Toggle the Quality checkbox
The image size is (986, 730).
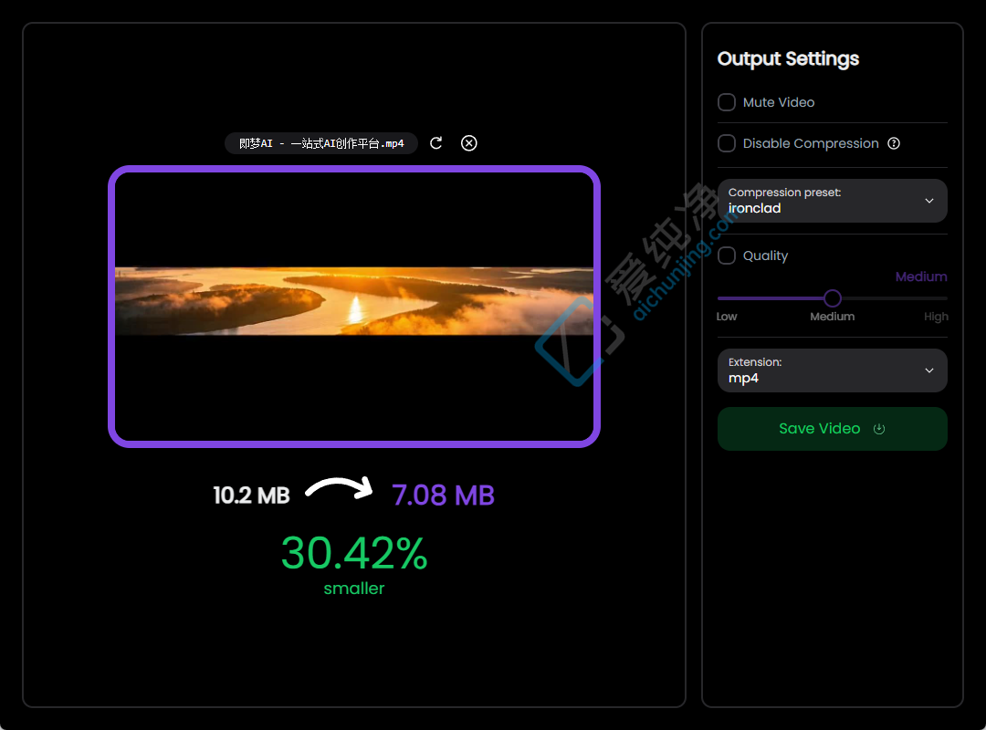point(727,255)
